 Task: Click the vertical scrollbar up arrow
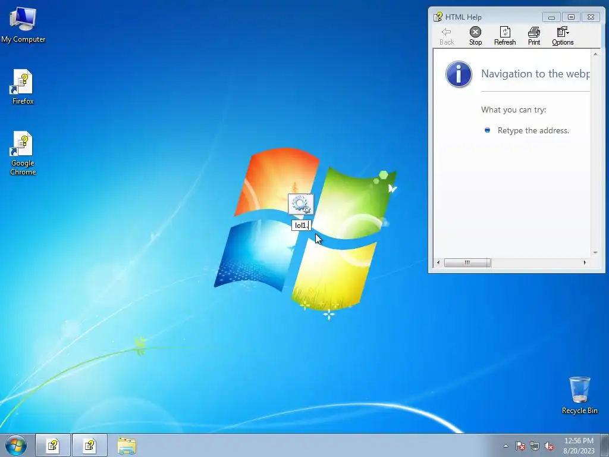tap(595, 54)
